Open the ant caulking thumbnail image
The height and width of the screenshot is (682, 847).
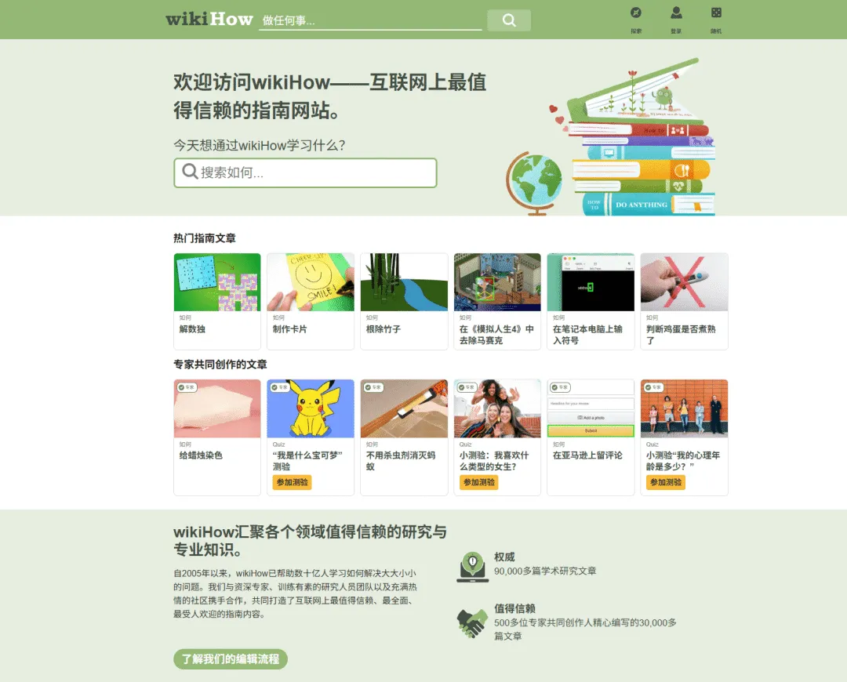point(404,408)
